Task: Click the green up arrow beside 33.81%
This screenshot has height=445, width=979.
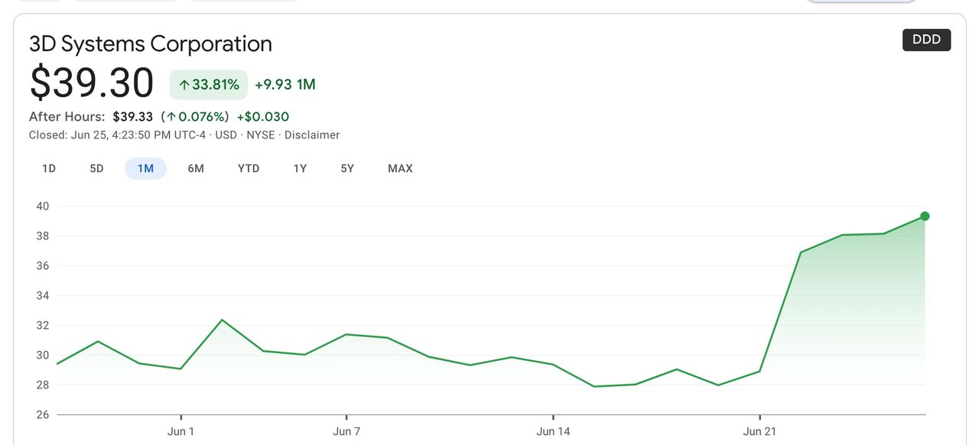Action: [184, 85]
